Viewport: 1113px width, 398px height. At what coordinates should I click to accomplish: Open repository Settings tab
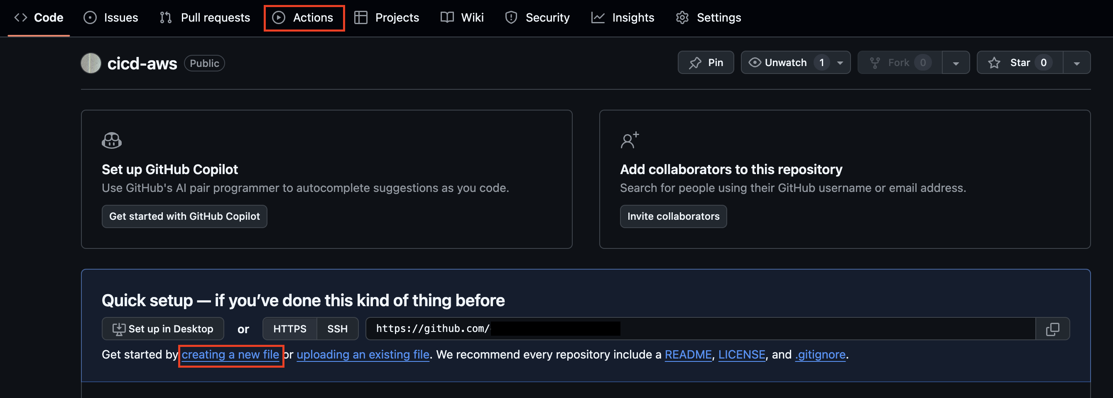(x=708, y=17)
